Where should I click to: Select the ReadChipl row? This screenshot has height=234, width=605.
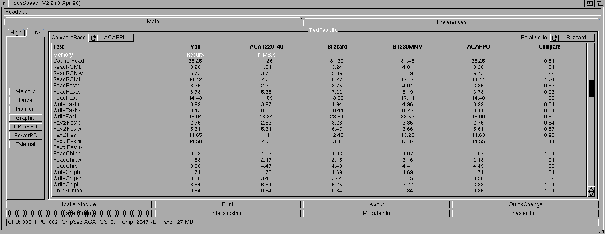(x=319, y=166)
